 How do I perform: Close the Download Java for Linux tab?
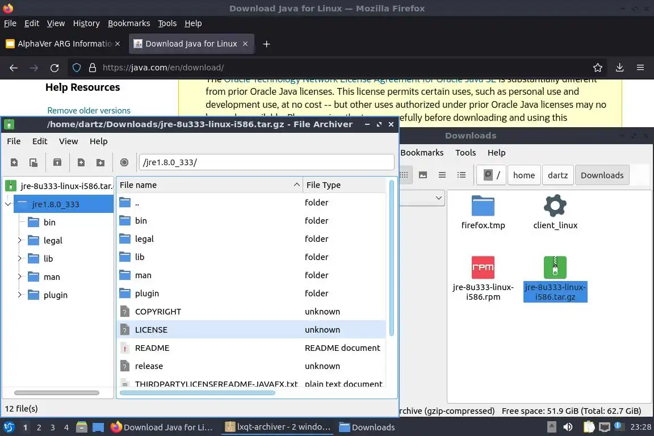point(245,44)
